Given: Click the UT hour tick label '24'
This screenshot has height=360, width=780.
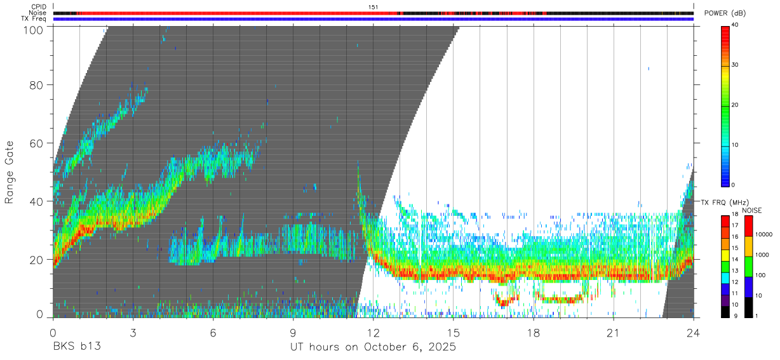Looking at the screenshot, I should point(693,332).
